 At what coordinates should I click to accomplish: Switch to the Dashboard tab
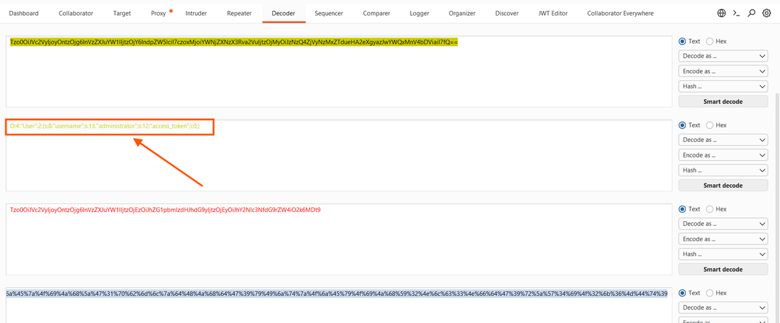pyautogui.click(x=24, y=13)
